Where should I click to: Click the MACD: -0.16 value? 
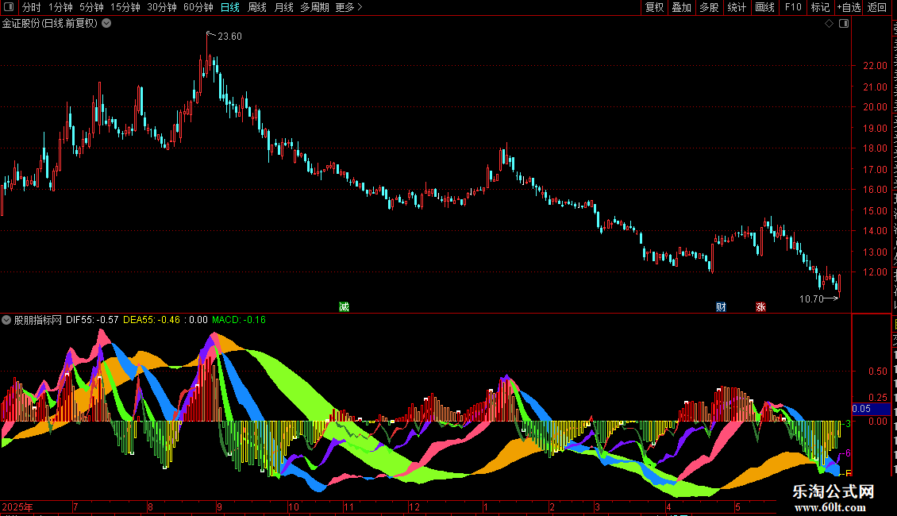click(239, 320)
